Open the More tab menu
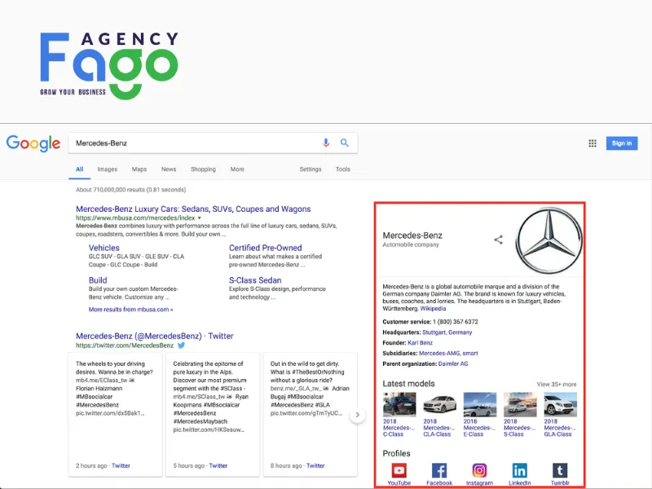 (x=237, y=170)
